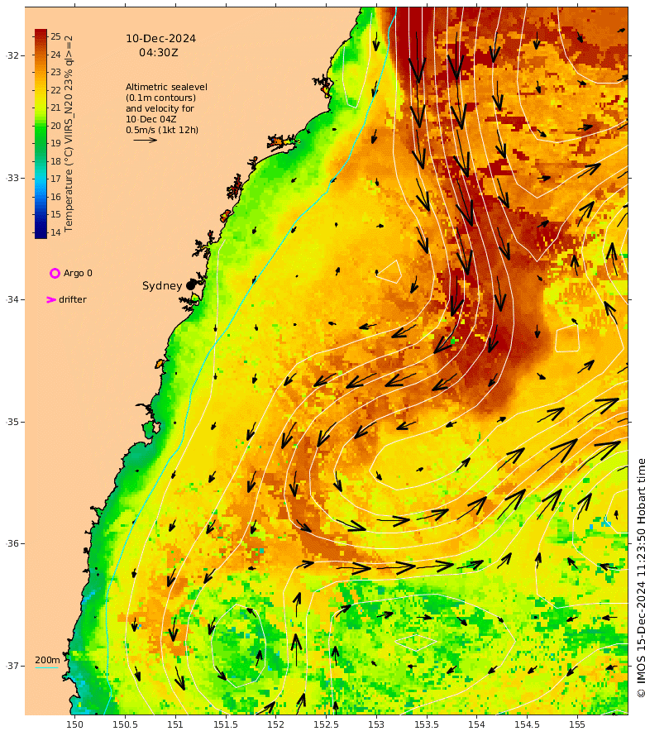Click the -37 latitude axis label
This screenshot has width=645, height=736.
[13, 666]
